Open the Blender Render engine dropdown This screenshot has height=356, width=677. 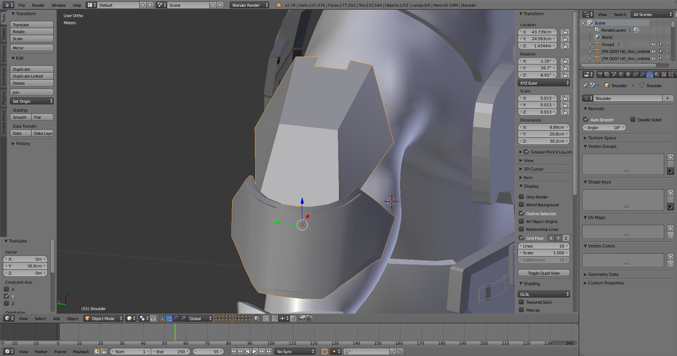tap(250, 5)
